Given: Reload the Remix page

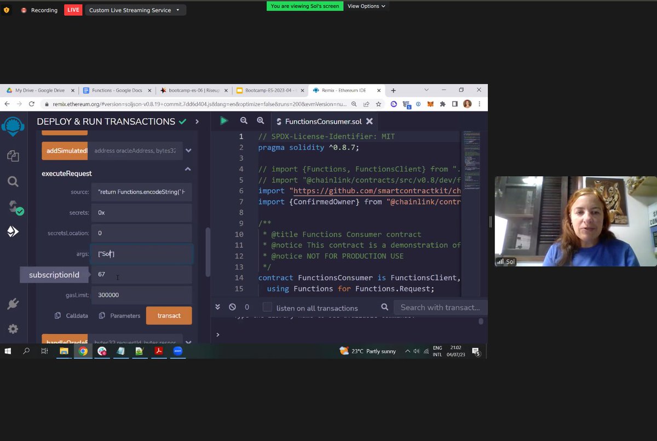Looking at the screenshot, I should tap(32, 104).
